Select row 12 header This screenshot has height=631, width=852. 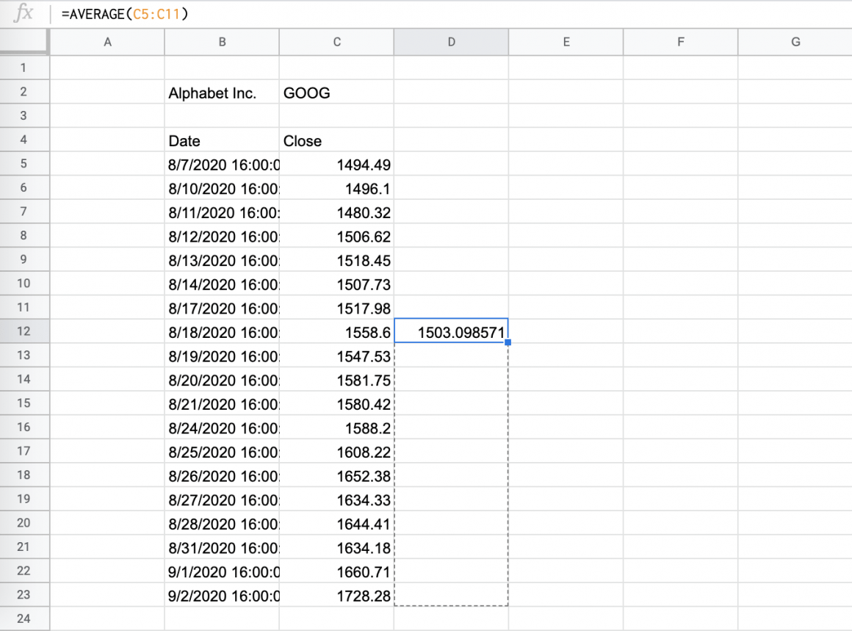point(24,331)
